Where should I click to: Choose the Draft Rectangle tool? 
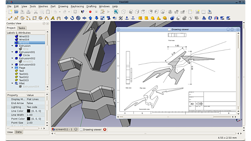click(x=34, y=18)
